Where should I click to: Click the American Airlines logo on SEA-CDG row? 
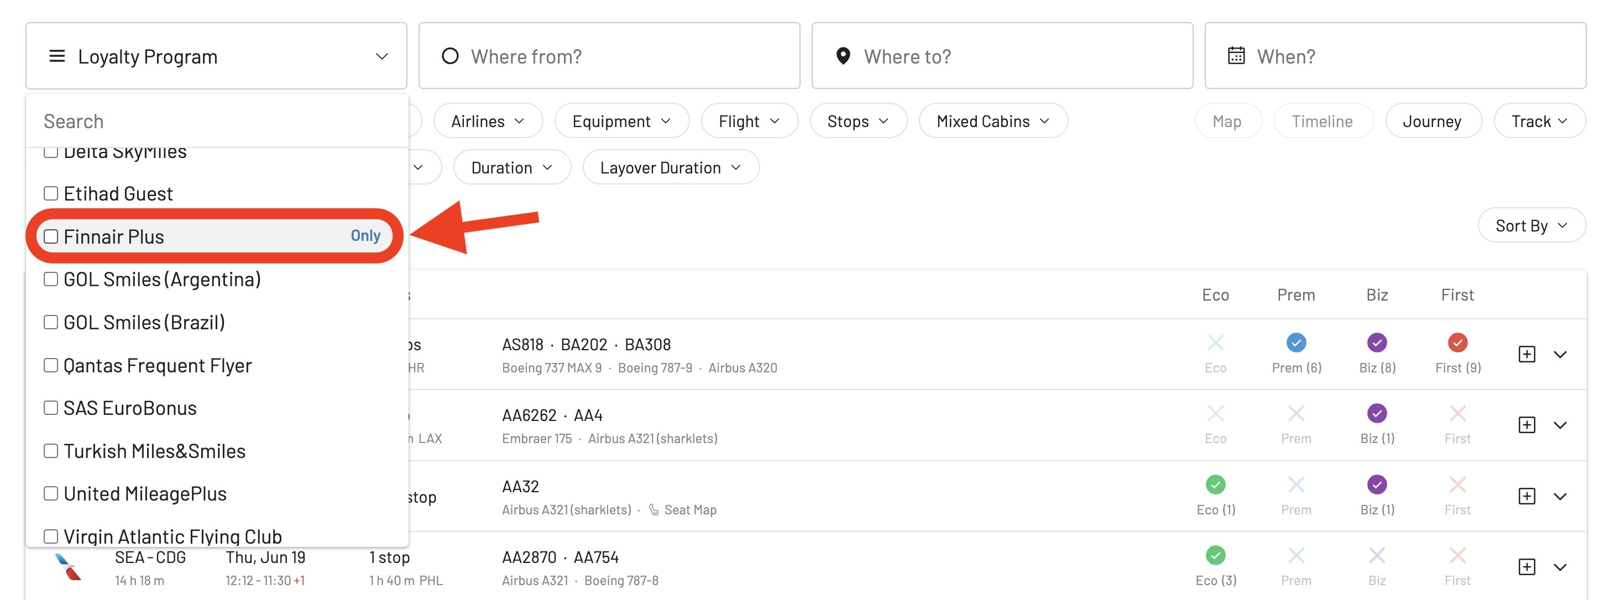(x=67, y=567)
